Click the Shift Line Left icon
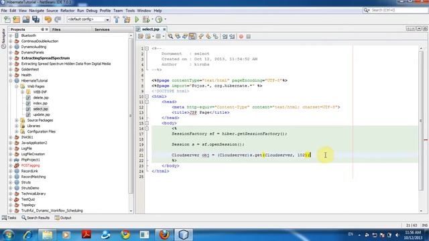Image resolution: width=429 pixels, height=241 pixels. 225,36
